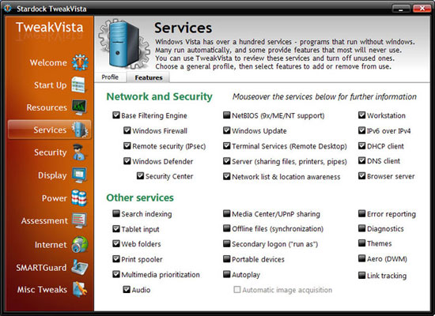Check Offline files (synchronization)

[227, 228]
